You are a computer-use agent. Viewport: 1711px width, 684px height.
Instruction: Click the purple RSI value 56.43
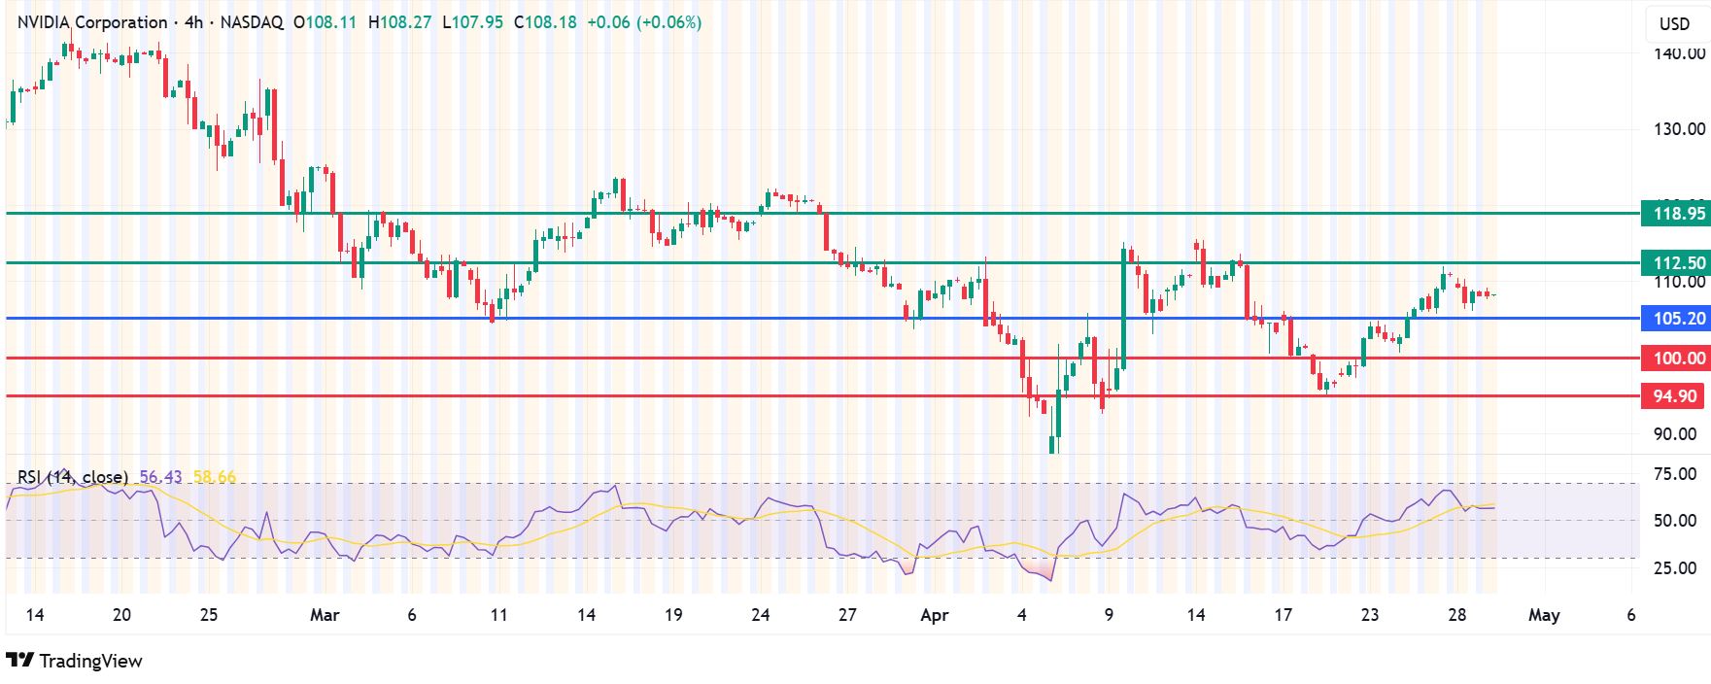click(x=160, y=477)
